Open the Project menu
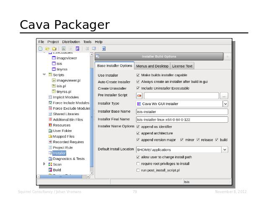This screenshot has width=268, height=201. [x=53, y=42]
